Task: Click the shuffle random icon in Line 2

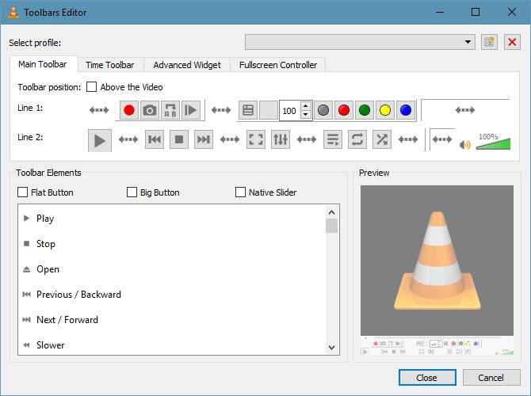Action: tap(382, 139)
